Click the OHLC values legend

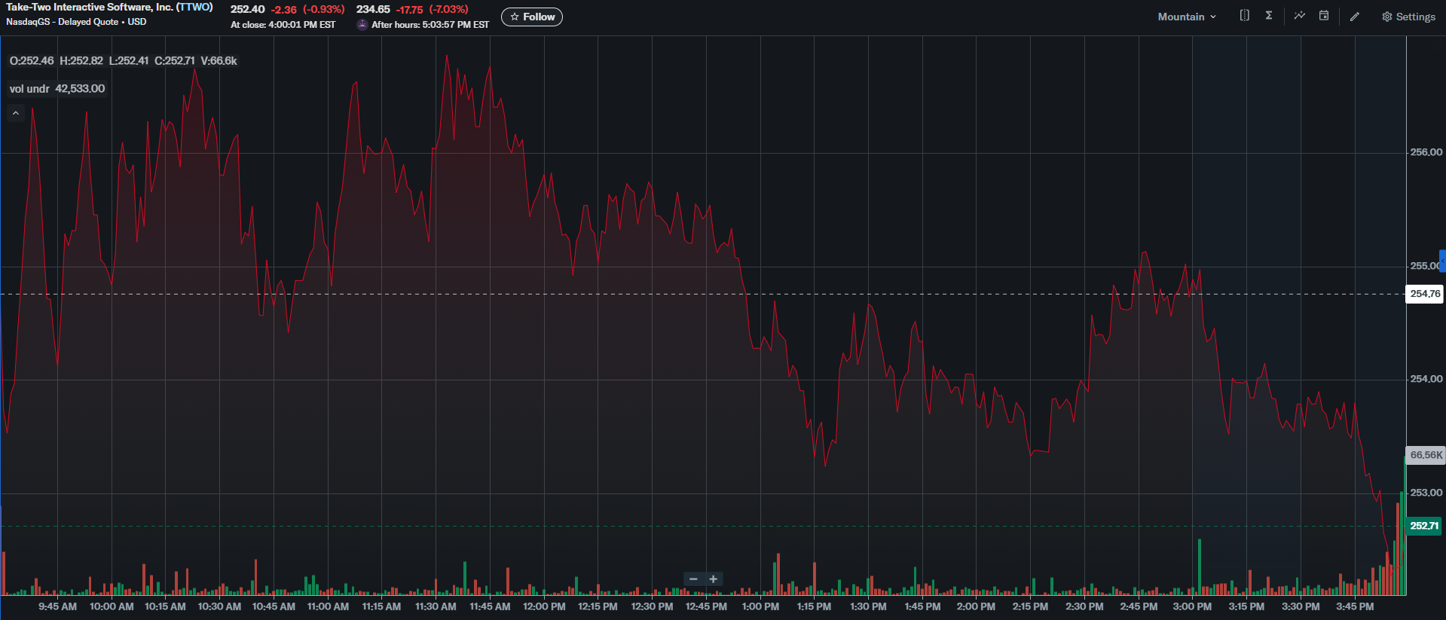123,61
